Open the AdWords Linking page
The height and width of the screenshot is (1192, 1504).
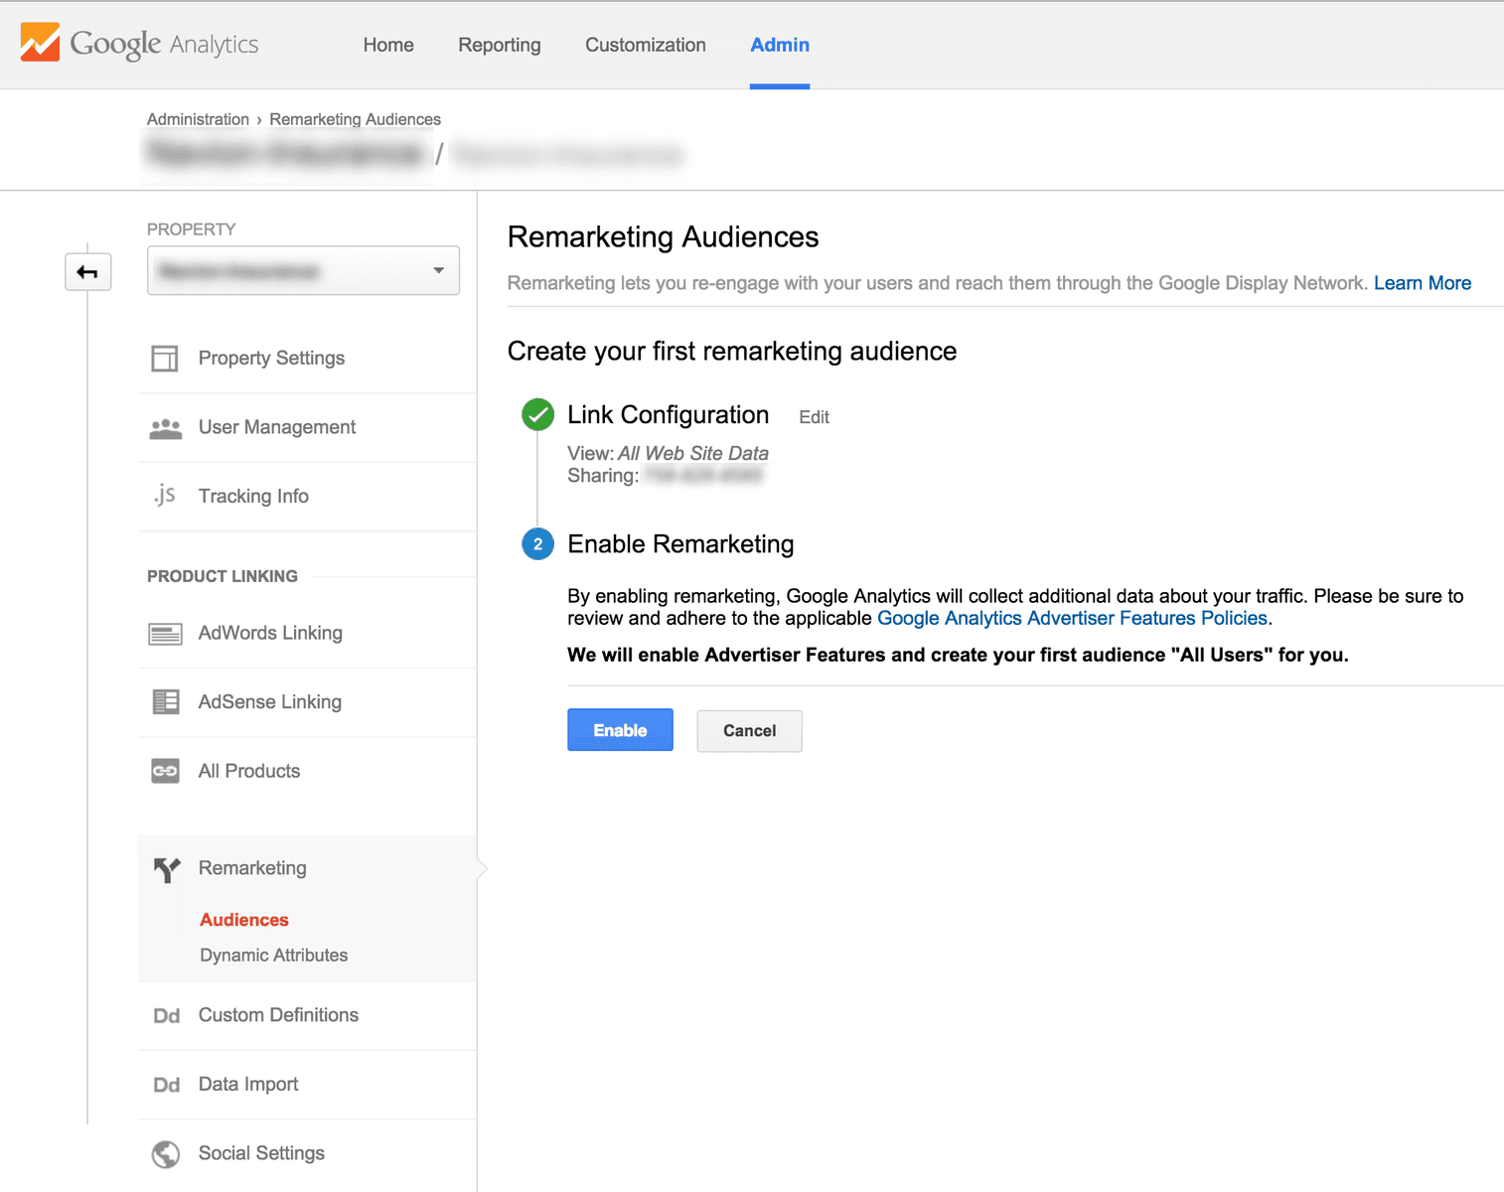pos(270,633)
